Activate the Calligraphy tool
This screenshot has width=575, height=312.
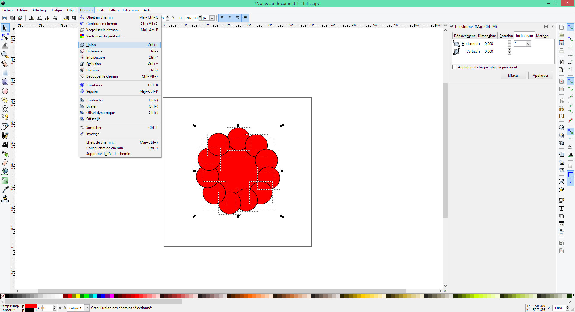5,136
